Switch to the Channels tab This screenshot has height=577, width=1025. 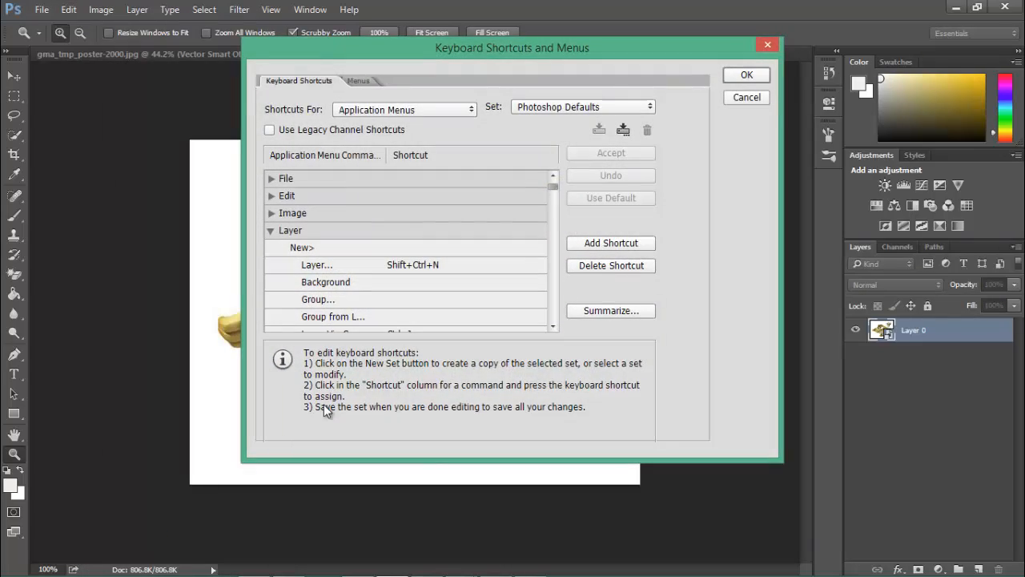click(897, 247)
